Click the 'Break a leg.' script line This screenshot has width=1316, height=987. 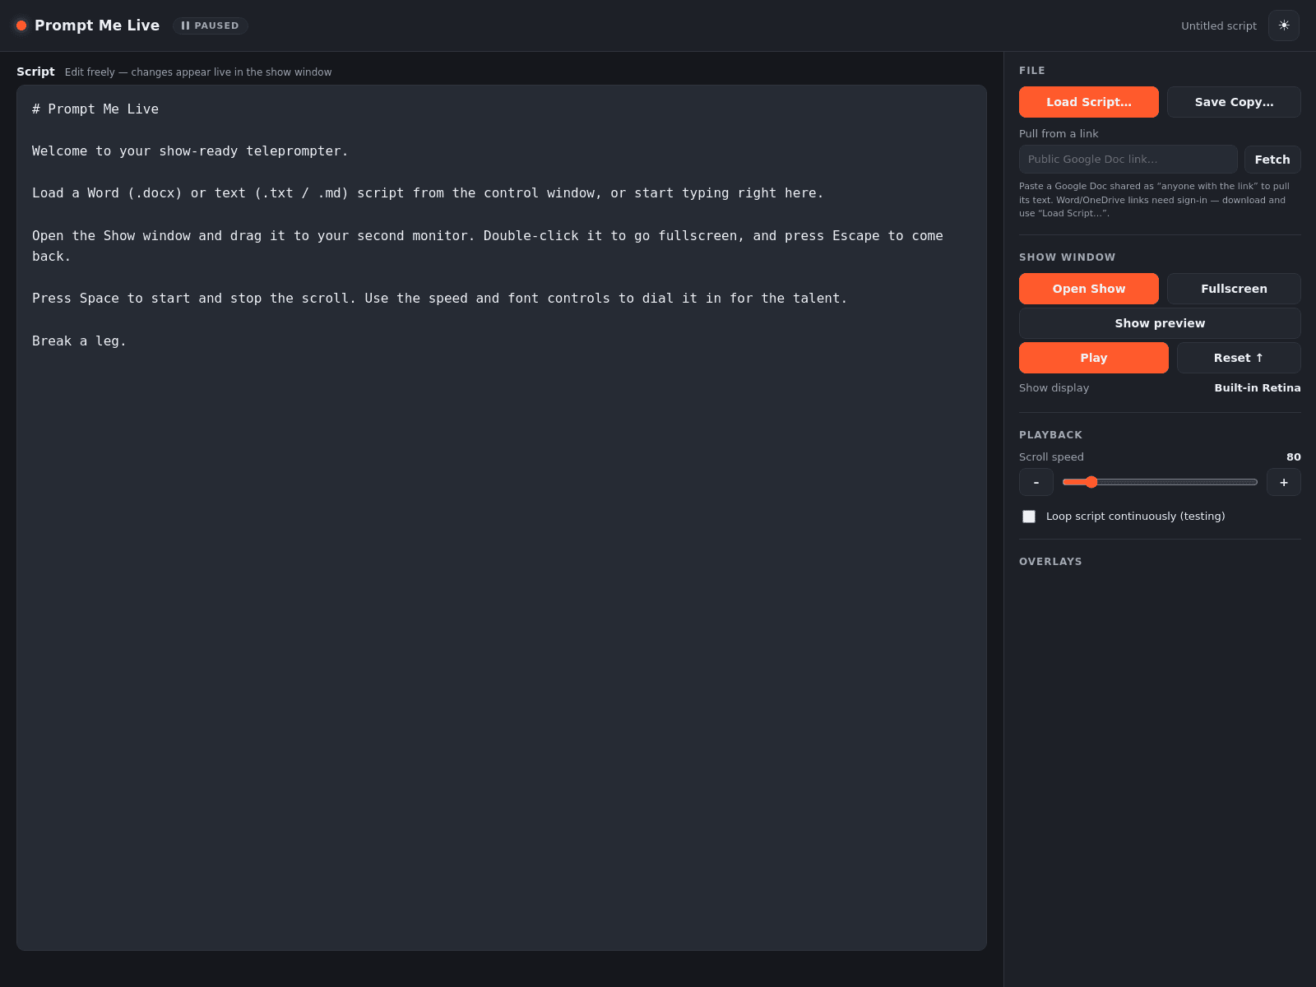[79, 341]
